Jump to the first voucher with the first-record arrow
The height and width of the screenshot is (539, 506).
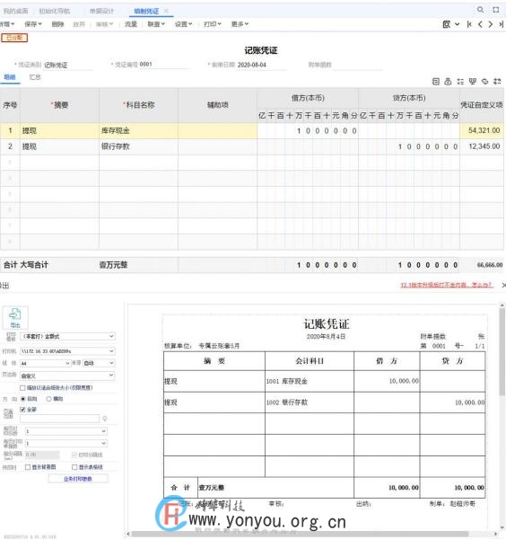(x=469, y=24)
